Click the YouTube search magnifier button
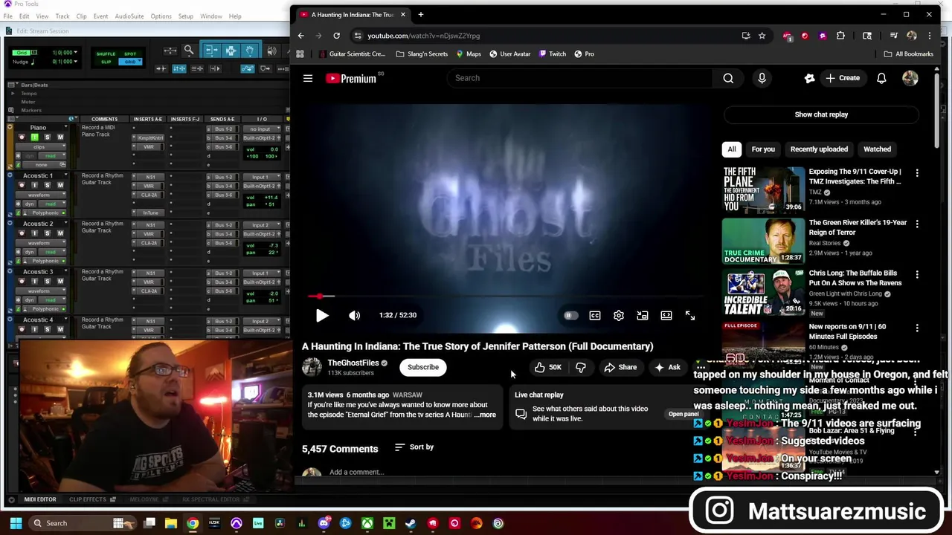952x535 pixels. click(728, 78)
